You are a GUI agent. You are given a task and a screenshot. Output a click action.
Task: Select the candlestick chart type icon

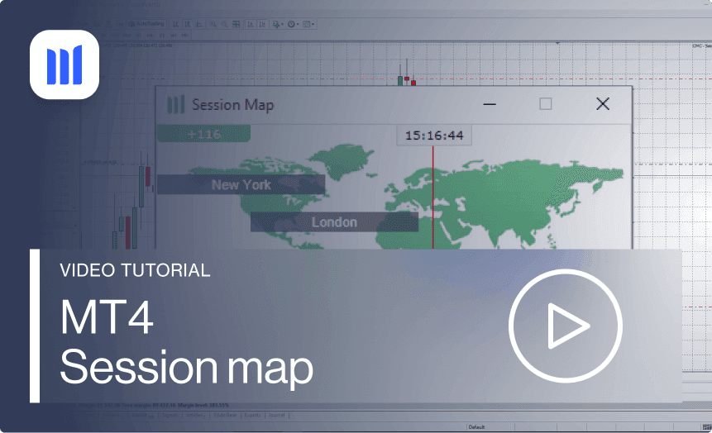coord(187,24)
